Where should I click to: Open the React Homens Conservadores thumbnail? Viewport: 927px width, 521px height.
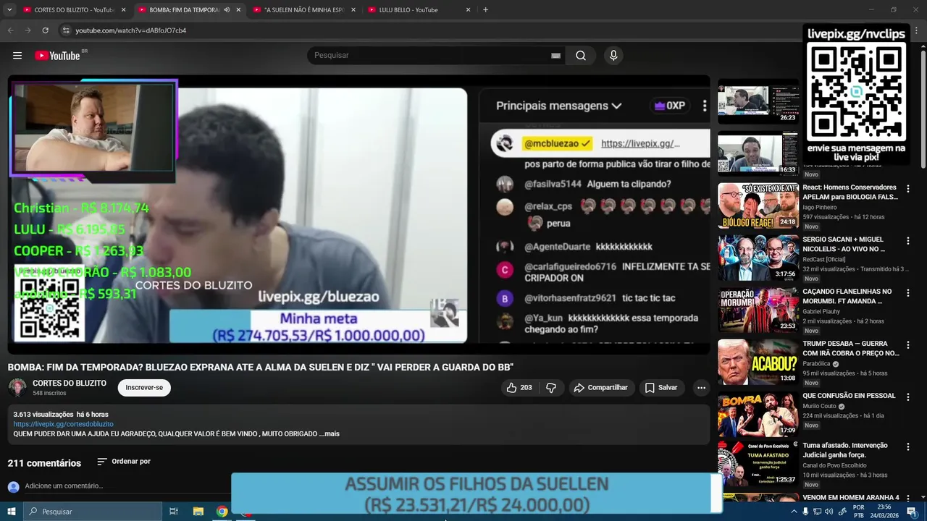tap(758, 206)
